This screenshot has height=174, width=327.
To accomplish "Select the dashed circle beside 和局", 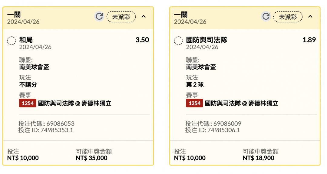I will (x=12, y=41).
